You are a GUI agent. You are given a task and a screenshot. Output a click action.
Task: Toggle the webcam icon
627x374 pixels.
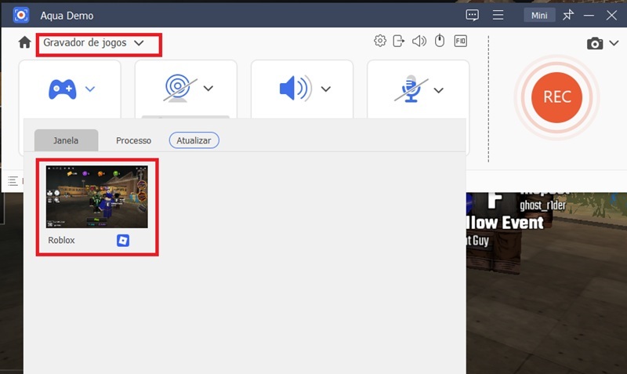point(179,88)
